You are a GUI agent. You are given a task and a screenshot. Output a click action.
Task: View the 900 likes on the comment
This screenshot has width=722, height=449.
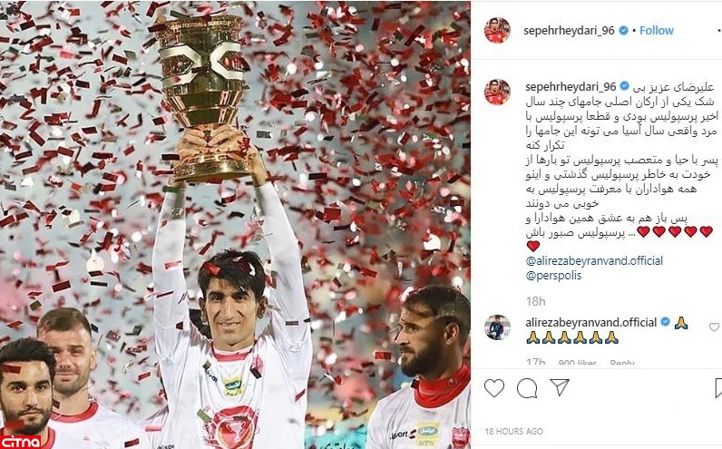click(x=578, y=363)
